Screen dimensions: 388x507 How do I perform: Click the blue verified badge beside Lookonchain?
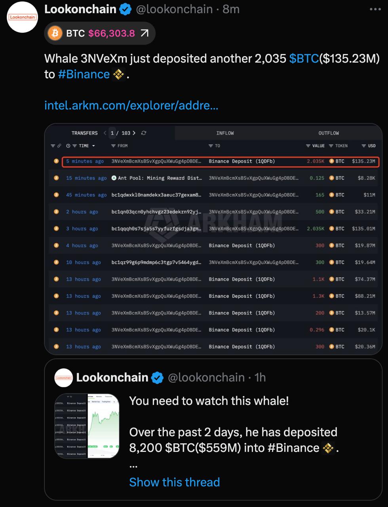click(x=126, y=10)
